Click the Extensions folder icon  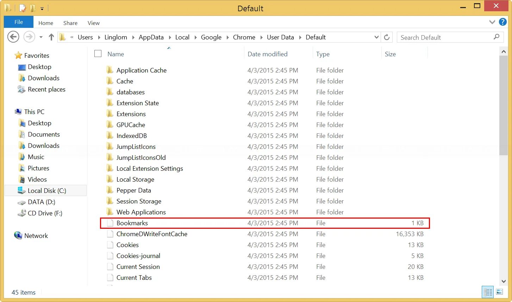point(110,113)
